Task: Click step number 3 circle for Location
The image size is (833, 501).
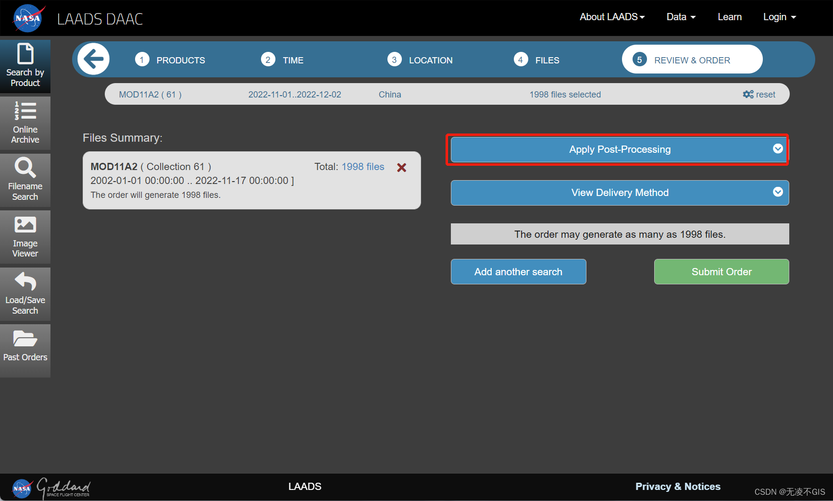Action: (x=395, y=60)
